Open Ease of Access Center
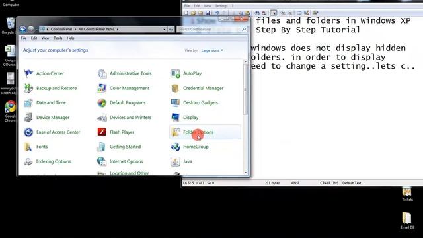Screen dimensions: 423x238 pos(52,132)
